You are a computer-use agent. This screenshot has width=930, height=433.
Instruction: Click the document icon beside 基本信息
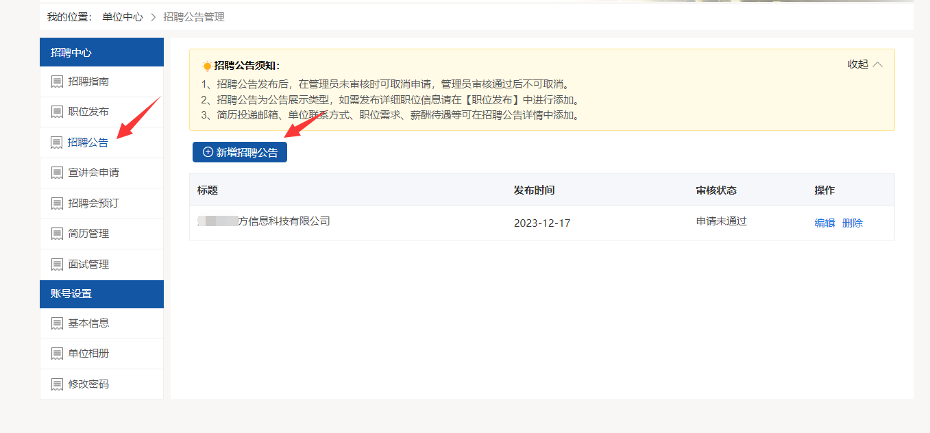coord(57,323)
